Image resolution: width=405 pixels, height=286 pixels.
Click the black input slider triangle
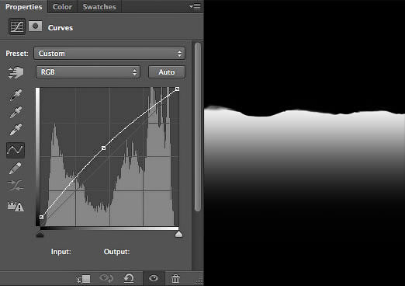40,234
